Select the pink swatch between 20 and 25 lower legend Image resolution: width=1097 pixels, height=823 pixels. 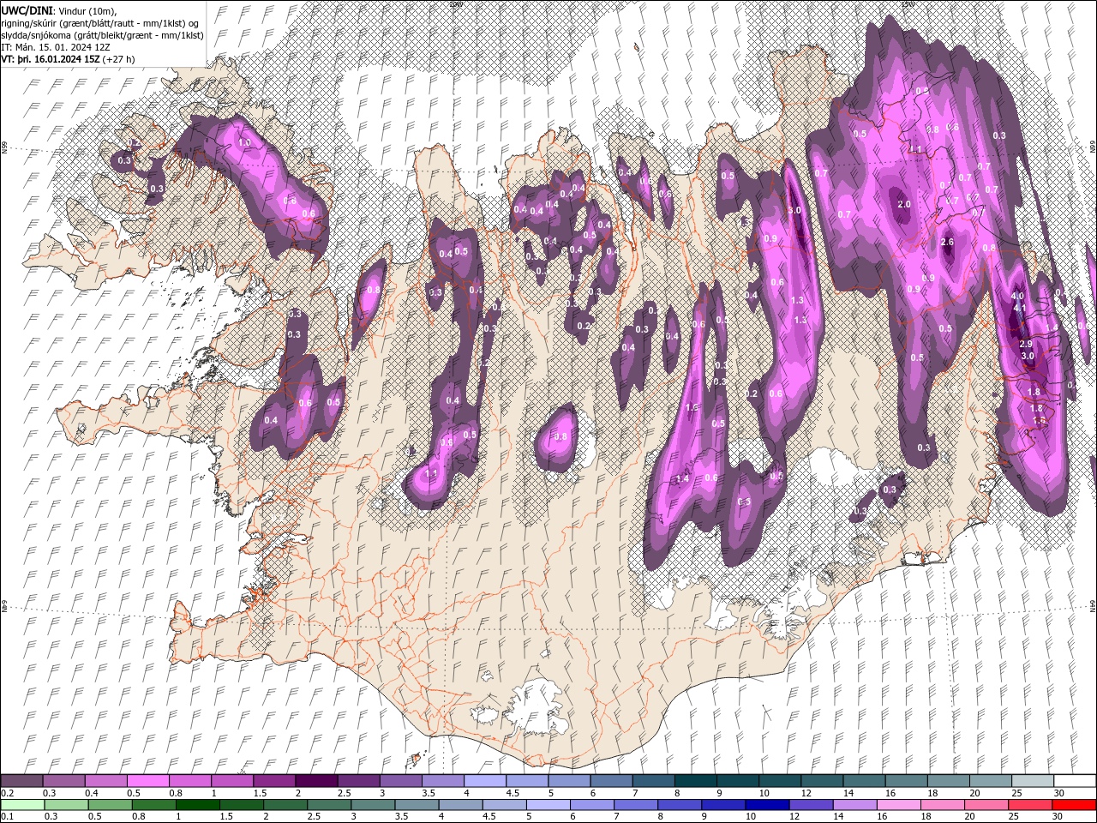[986, 805]
